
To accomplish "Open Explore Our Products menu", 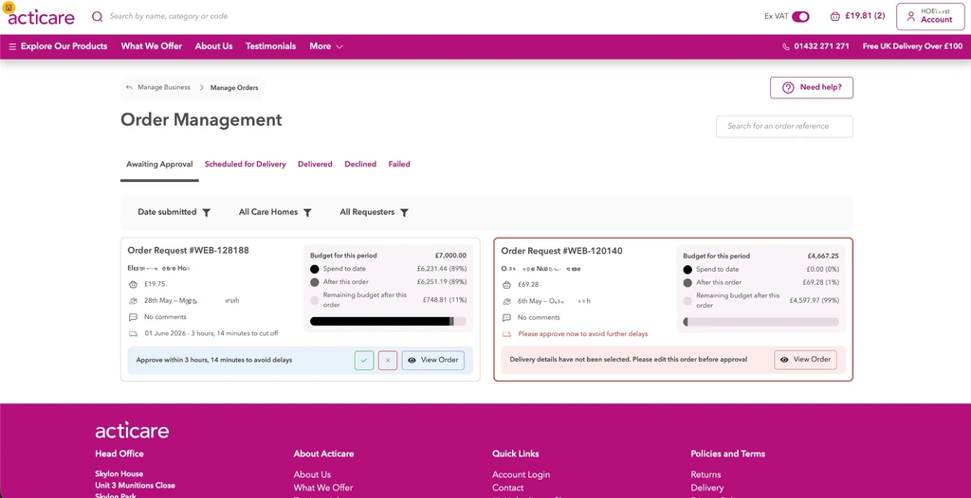I will click(58, 46).
